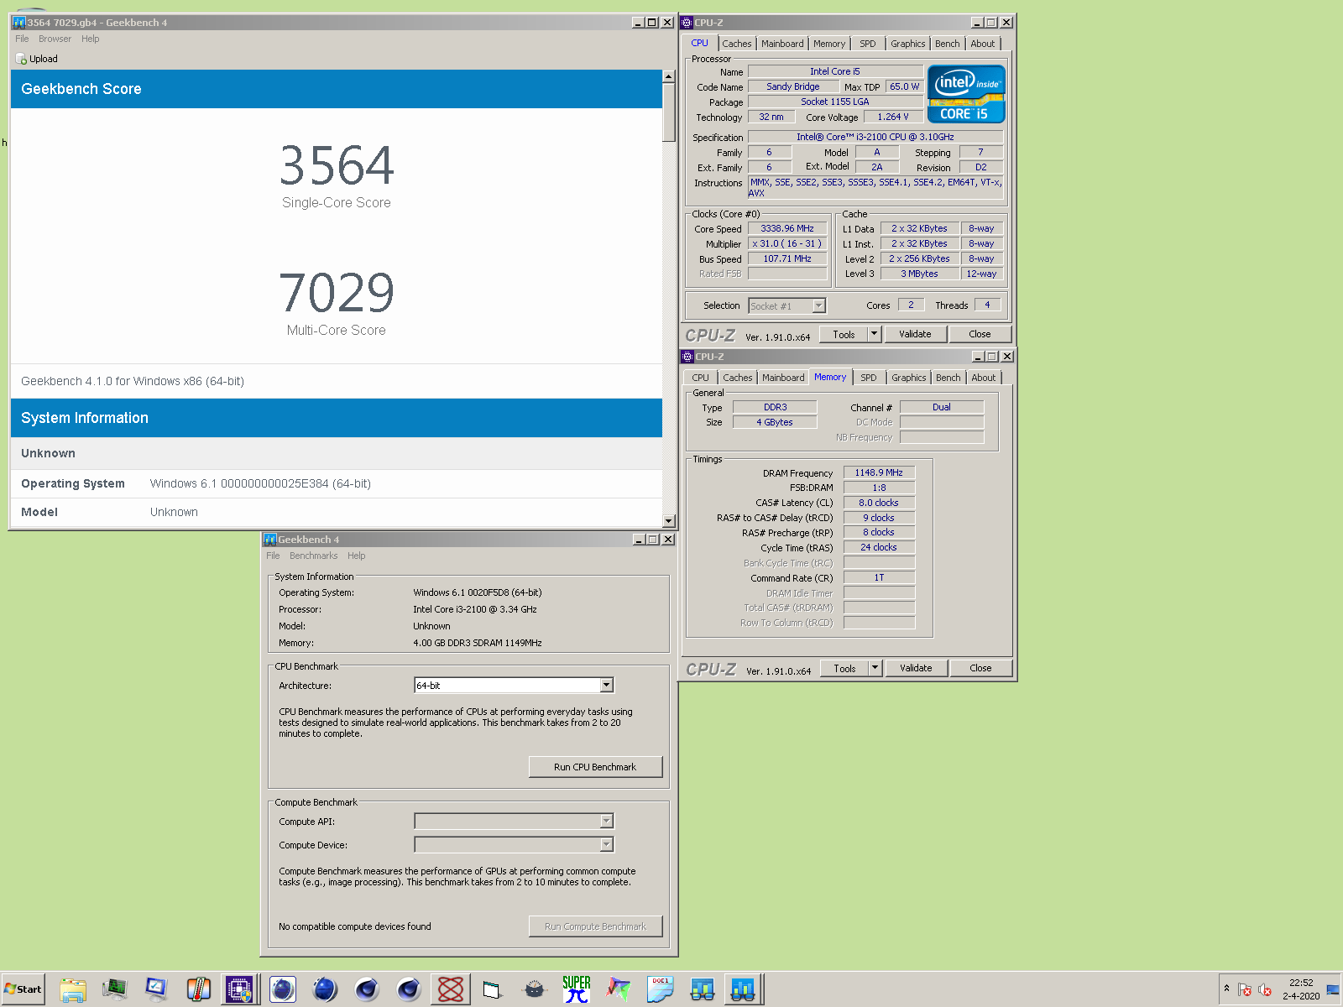Expand Tools dropdown arrow in upper CPU-Z

(x=874, y=334)
